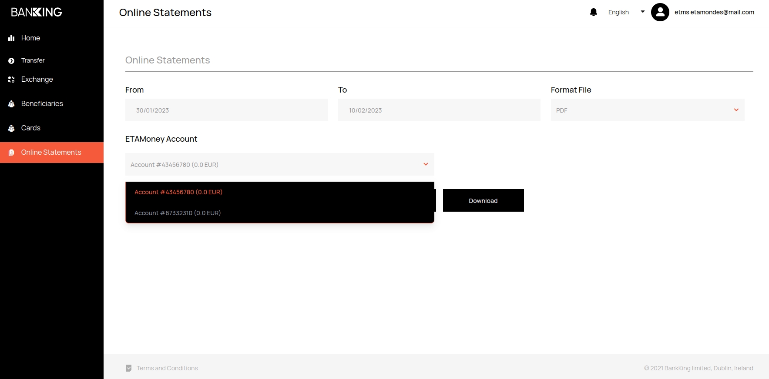Click the ETAMoney Account label
Viewport: 769px width, 379px height.
point(161,139)
